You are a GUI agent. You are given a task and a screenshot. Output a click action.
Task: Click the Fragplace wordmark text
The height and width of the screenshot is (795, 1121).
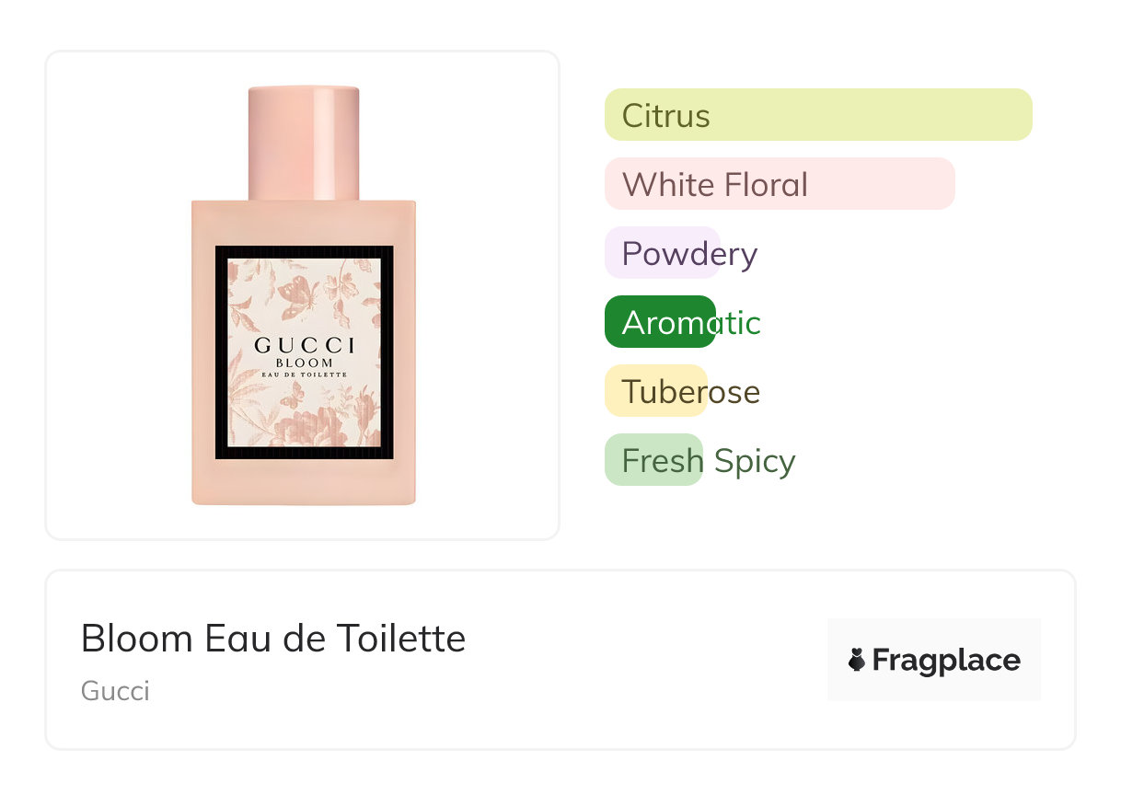point(946,661)
